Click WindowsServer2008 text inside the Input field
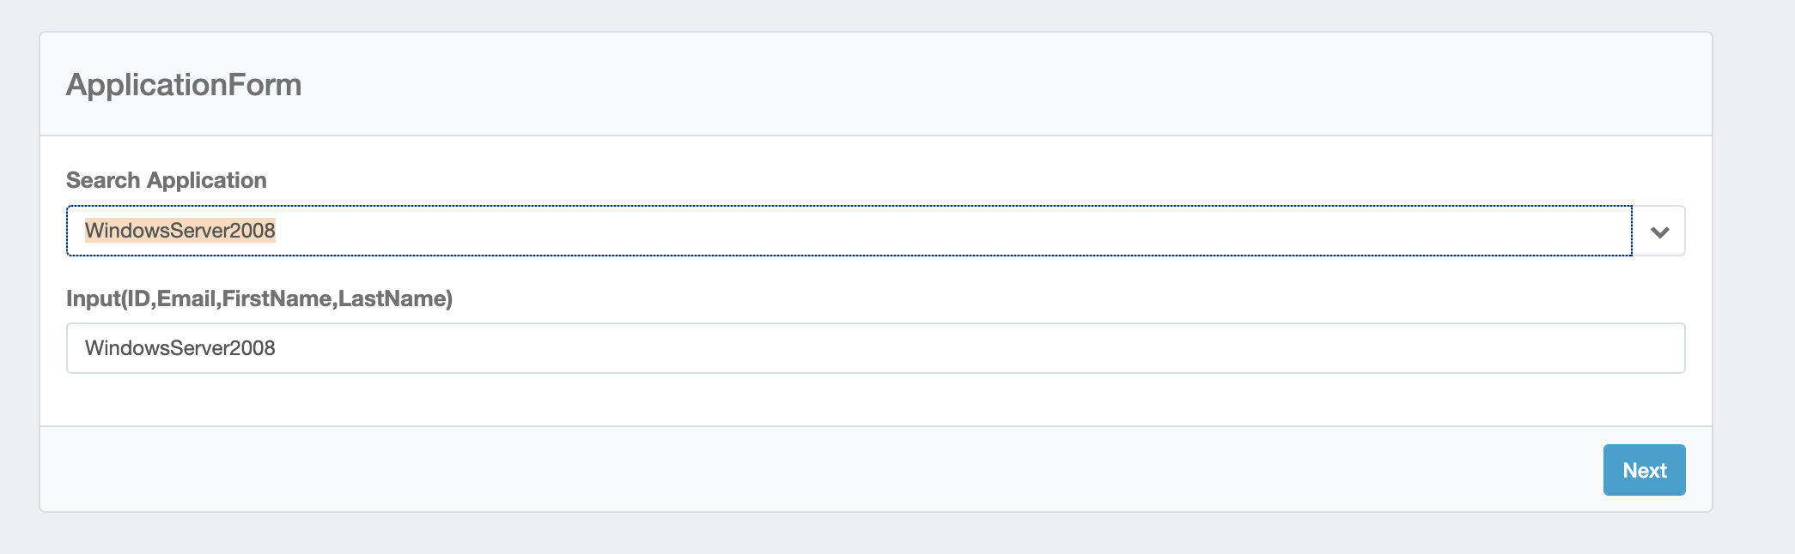This screenshot has height=554, width=1795. (179, 348)
